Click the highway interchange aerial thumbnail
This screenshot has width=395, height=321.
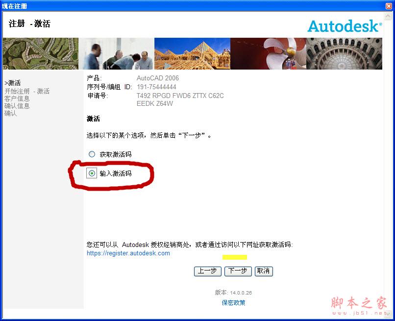[x=41, y=54]
